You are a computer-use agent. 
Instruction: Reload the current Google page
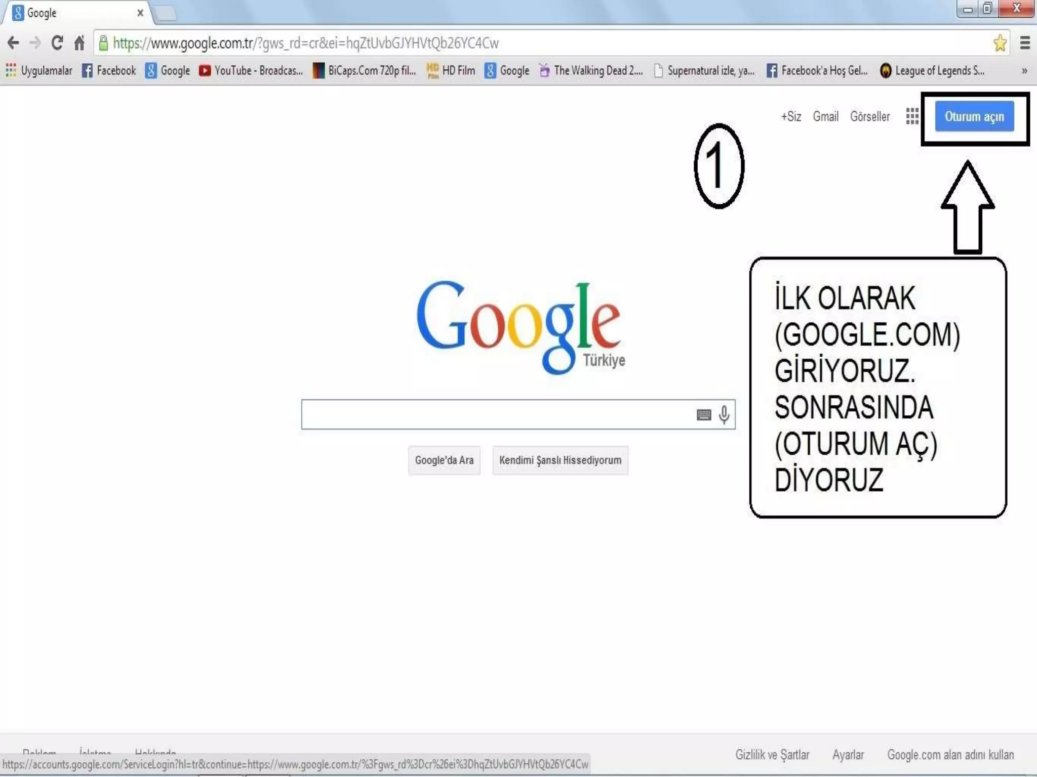pos(57,43)
